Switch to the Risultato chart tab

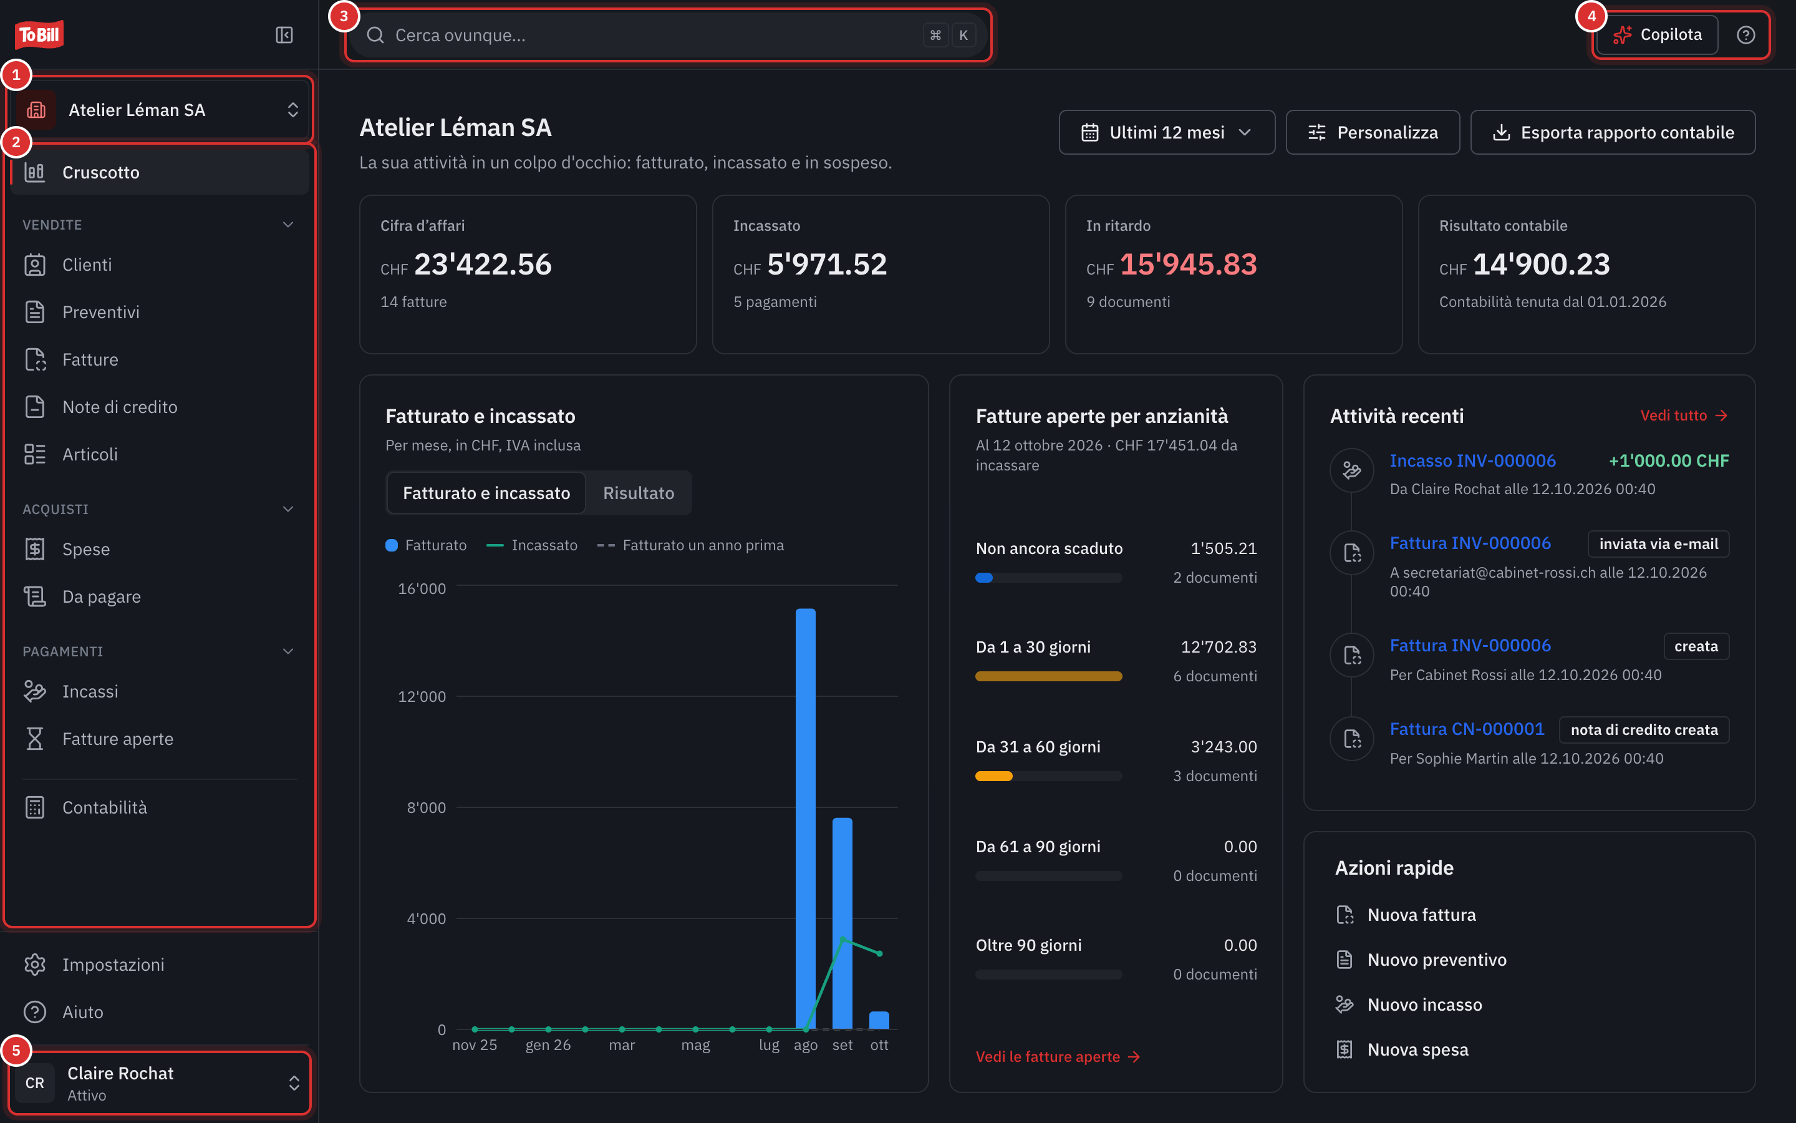(638, 493)
